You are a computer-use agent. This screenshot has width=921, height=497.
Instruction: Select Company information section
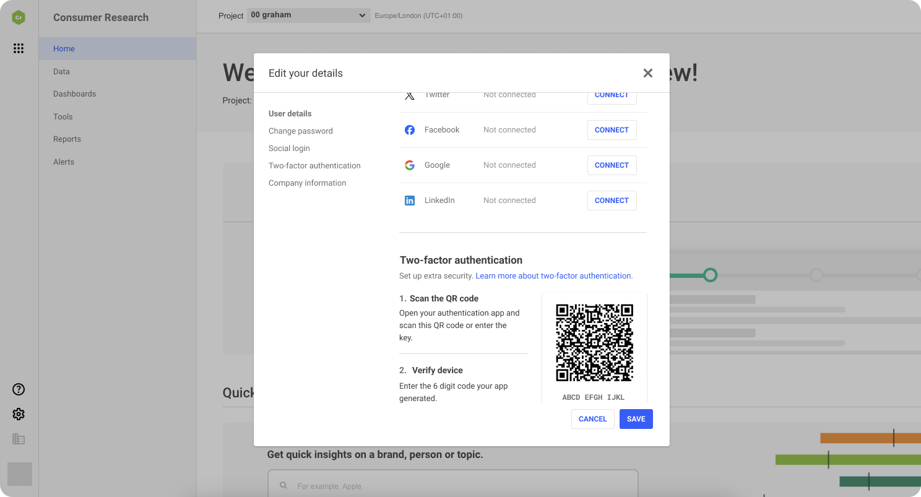pos(308,183)
